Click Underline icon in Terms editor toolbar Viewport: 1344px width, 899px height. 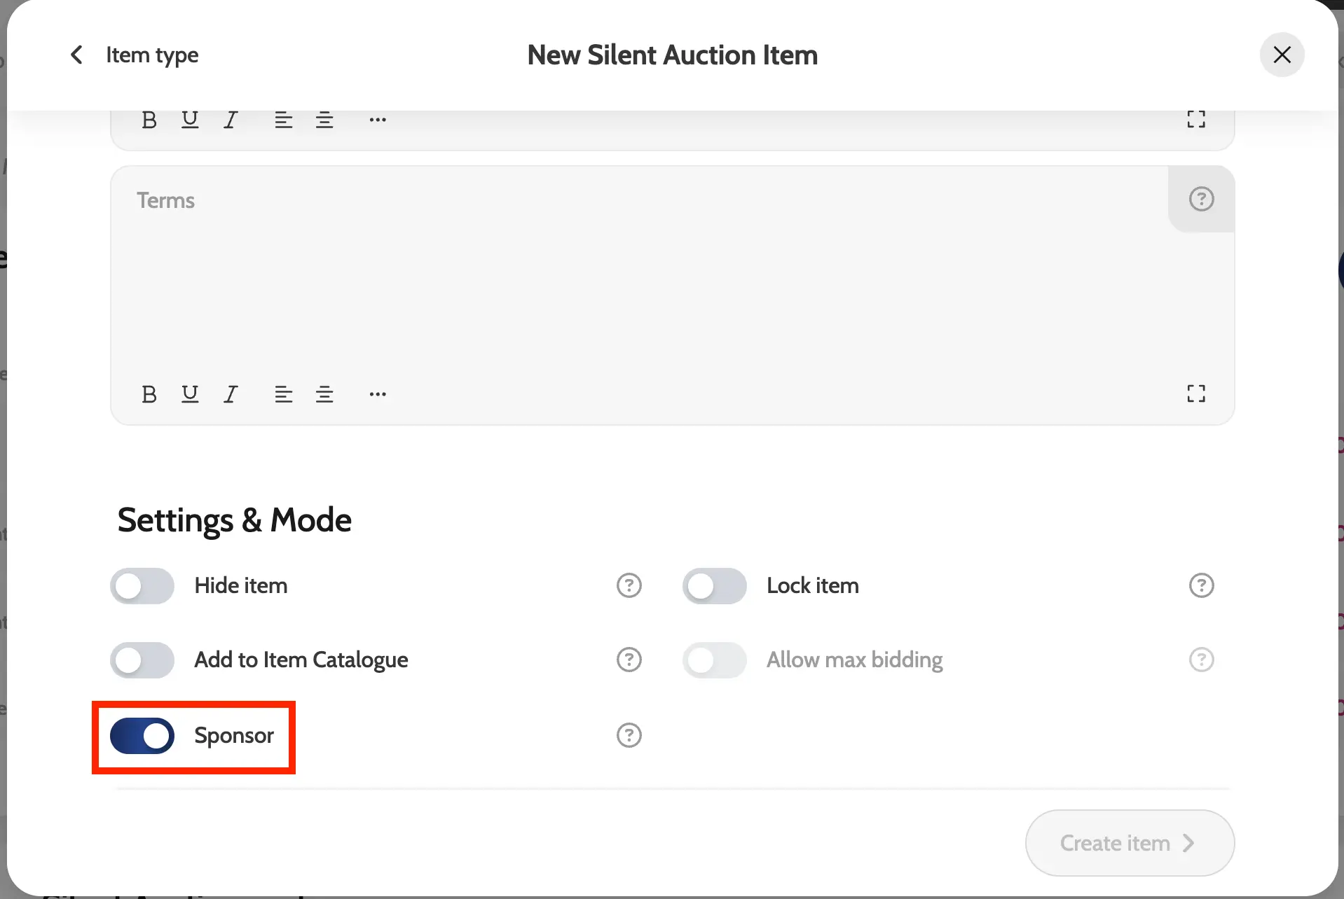click(190, 394)
